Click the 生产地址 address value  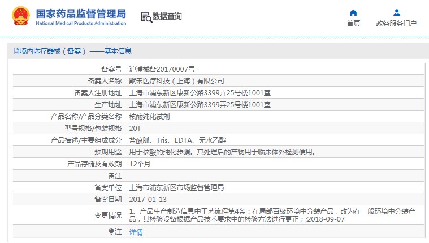(x=200, y=104)
